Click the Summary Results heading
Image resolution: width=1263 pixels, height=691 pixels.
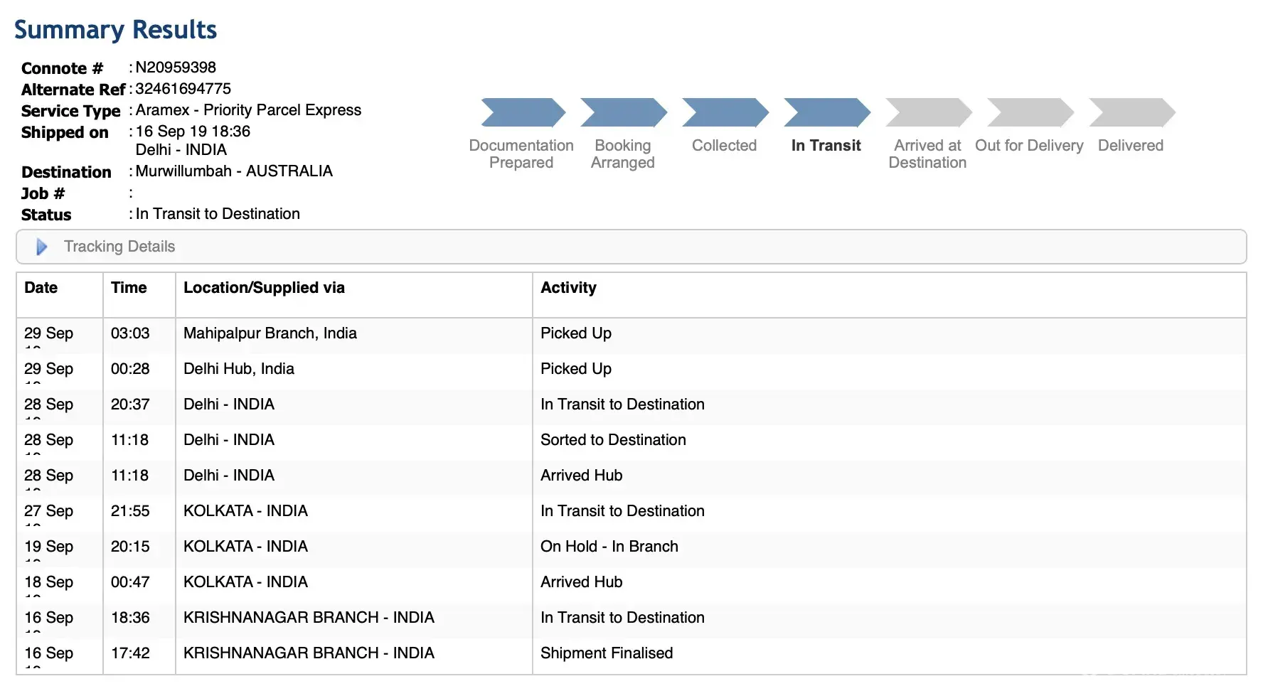click(x=115, y=30)
